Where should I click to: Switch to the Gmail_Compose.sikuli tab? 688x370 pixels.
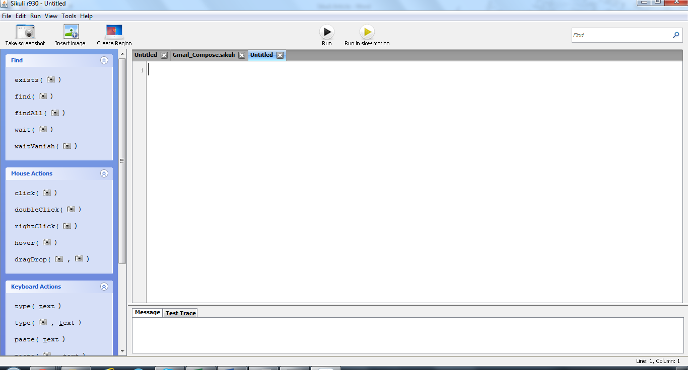click(x=204, y=55)
